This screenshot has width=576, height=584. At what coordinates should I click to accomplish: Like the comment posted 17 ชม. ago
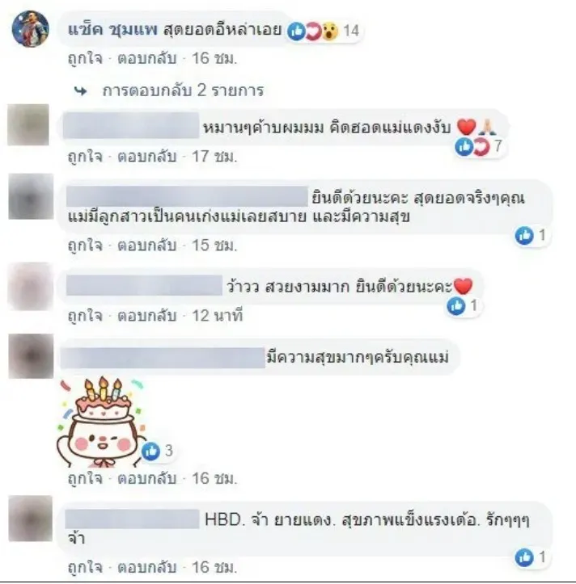tap(85, 157)
